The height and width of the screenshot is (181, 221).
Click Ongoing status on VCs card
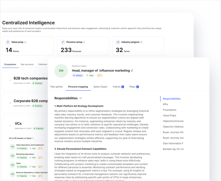pyautogui.click(x=38, y=128)
